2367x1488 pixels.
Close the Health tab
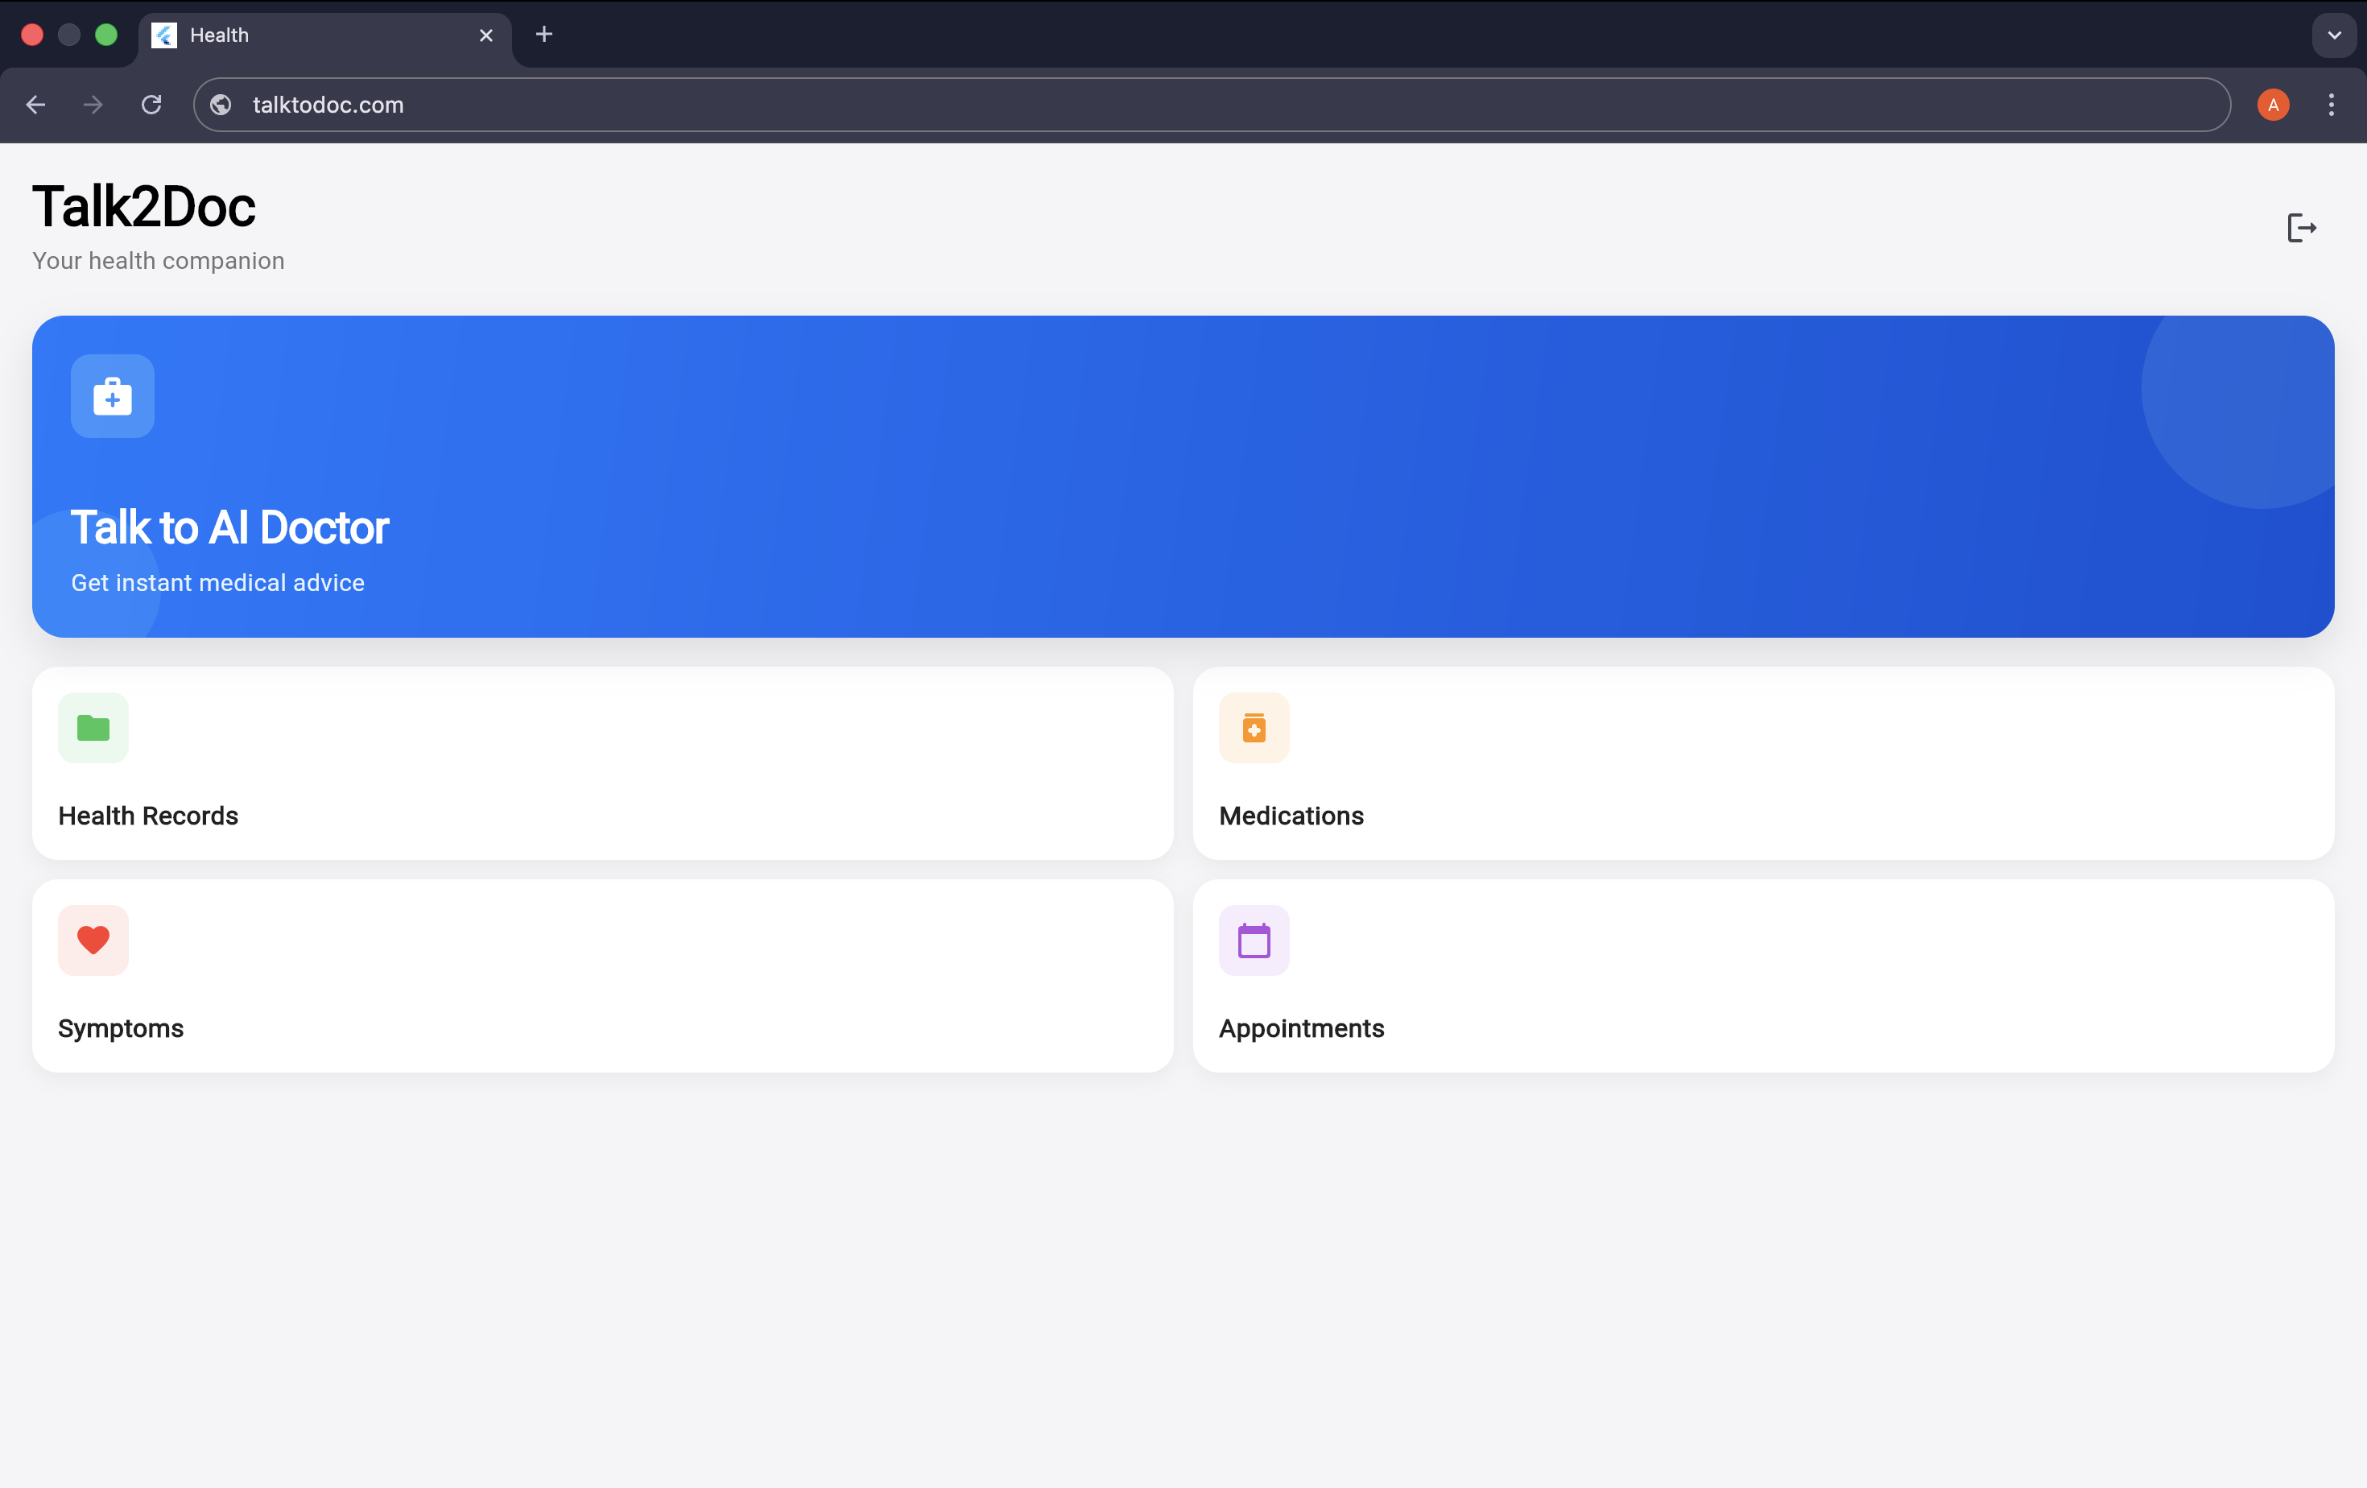(485, 35)
